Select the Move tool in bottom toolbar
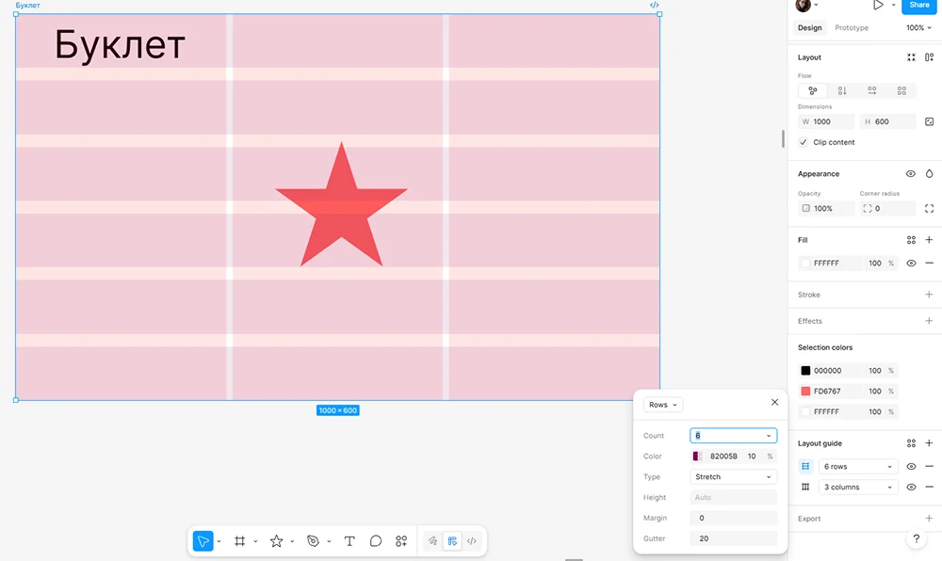 coord(203,541)
